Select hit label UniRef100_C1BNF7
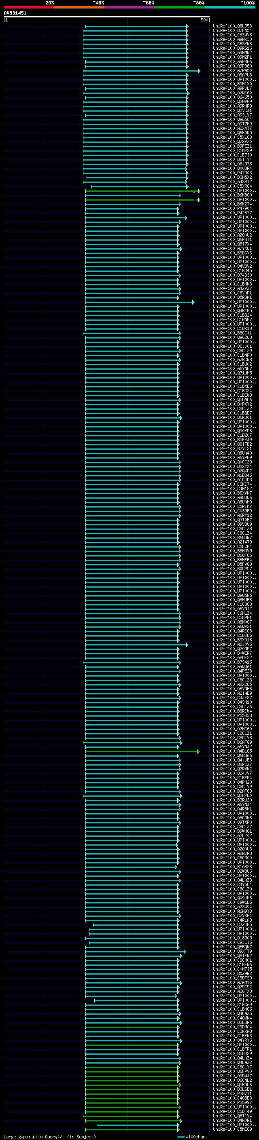The image size is (259, 1140). [232, 320]
